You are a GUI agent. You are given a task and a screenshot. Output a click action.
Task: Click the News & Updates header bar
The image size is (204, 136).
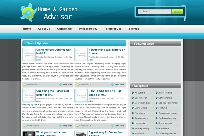(x=74, y=43)
